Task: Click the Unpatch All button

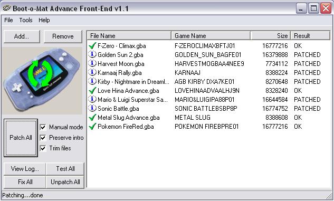Action: (65, 182)
